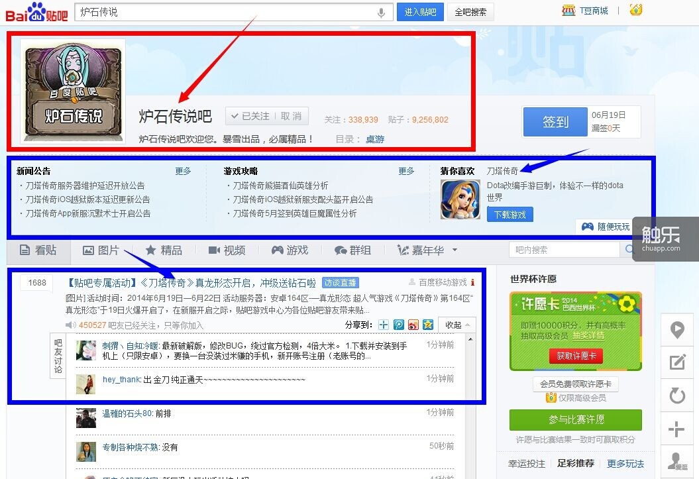
Task: Click the 吧内搜索 input field
Action: (565, 250)
